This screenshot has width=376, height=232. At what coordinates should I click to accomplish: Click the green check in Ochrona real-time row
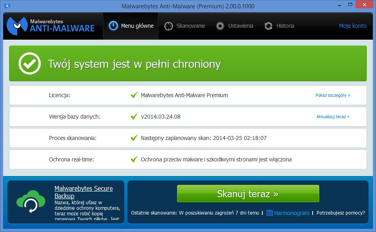[134, 159]
